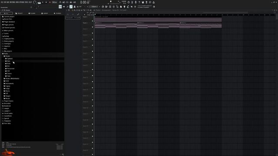Start playback with the play button
Screen dimensions: 278x156
point(43,2)
